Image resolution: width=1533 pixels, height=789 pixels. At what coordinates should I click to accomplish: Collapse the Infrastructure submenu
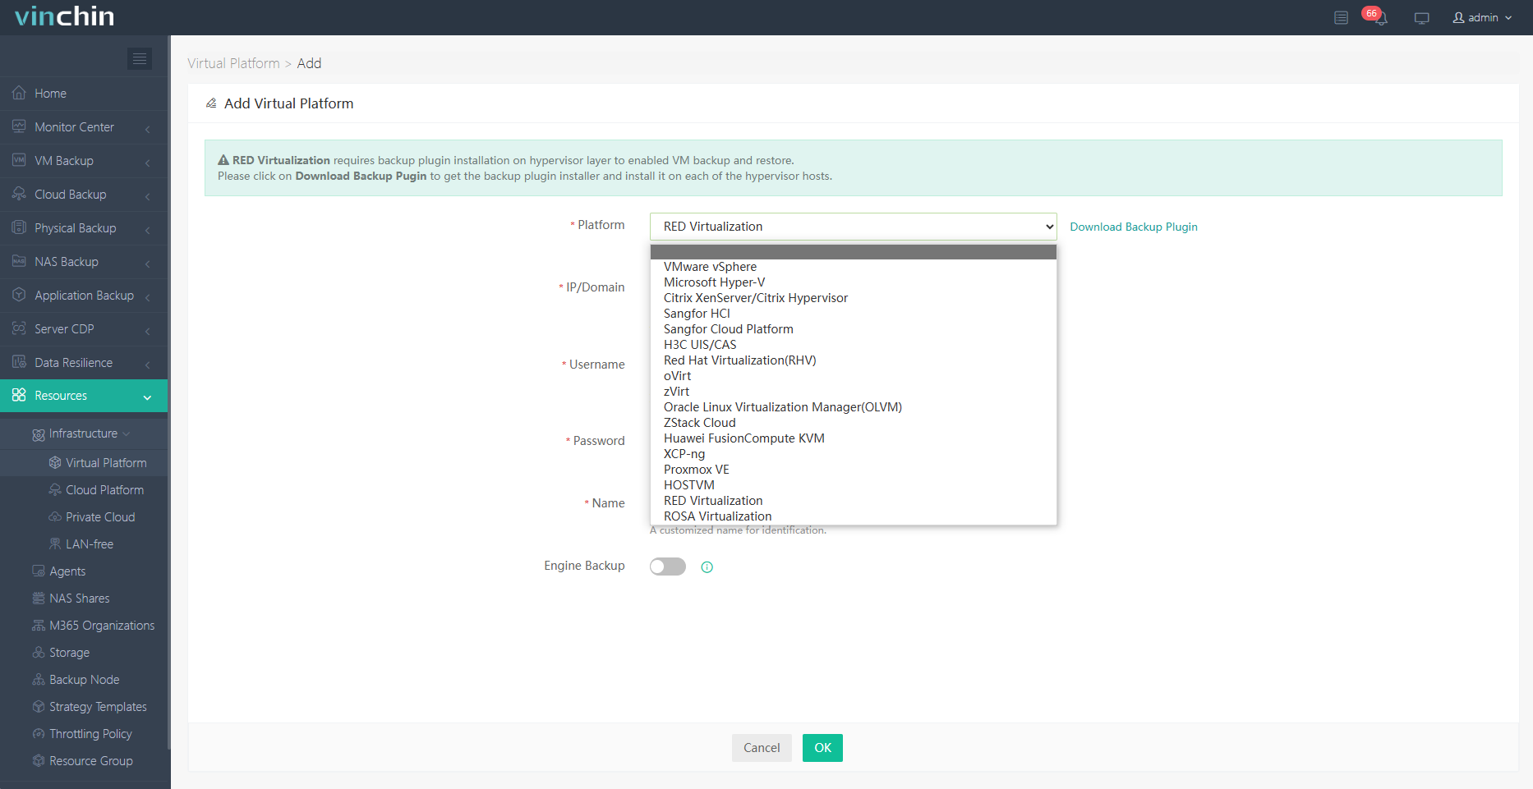point(84,433)
